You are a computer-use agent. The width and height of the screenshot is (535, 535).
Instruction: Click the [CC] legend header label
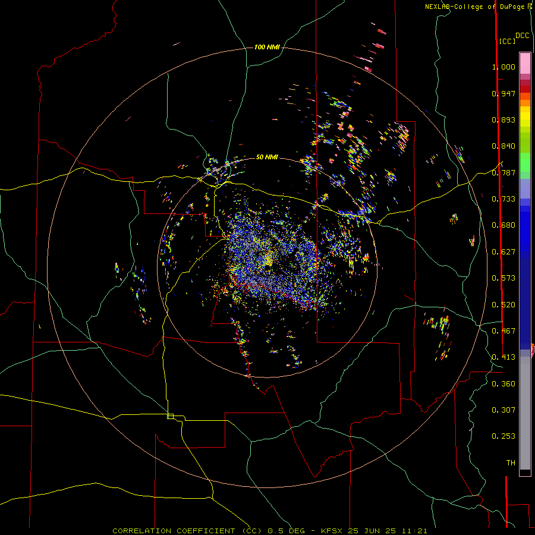click(506, 41)
